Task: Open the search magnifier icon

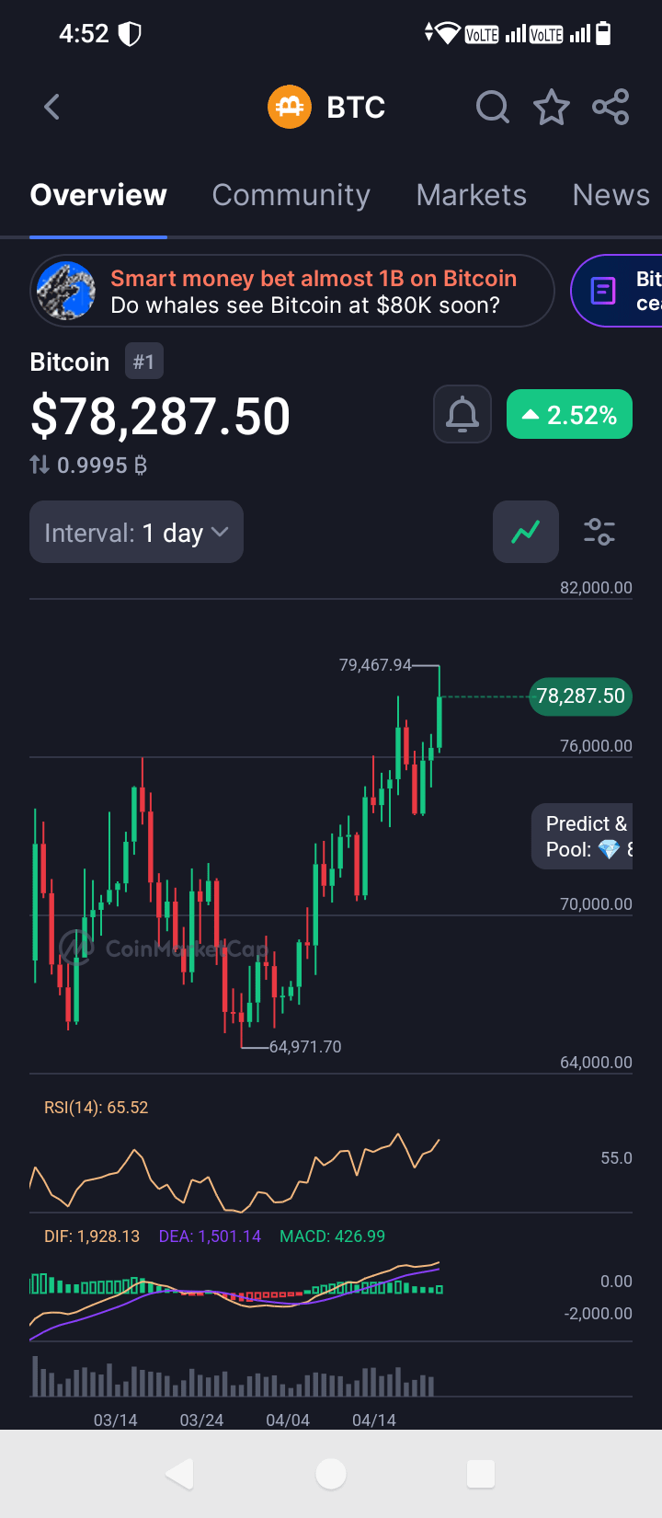Action: (x=493, y=108)
